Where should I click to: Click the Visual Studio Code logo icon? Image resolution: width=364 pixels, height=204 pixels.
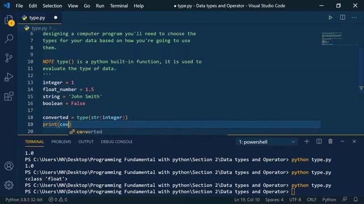pos(6,5)
